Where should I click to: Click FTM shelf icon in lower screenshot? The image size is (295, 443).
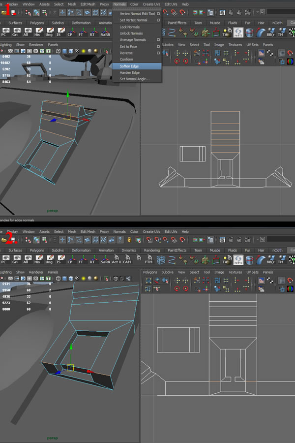pyautogui.click(x=149, y=259)
